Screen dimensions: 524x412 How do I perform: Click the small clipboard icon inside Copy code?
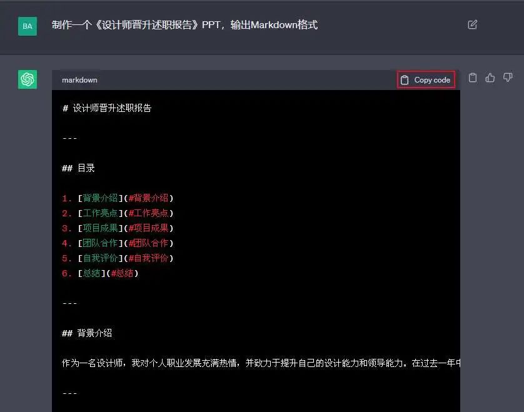tap(406, 79)
